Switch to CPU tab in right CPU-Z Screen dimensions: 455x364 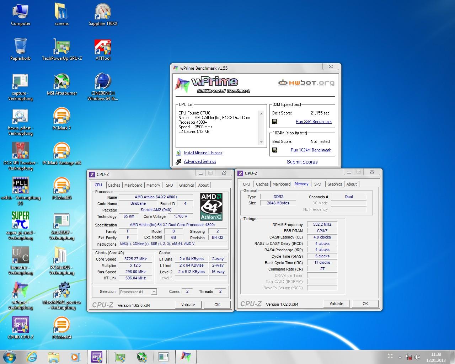tap(246, 184)
